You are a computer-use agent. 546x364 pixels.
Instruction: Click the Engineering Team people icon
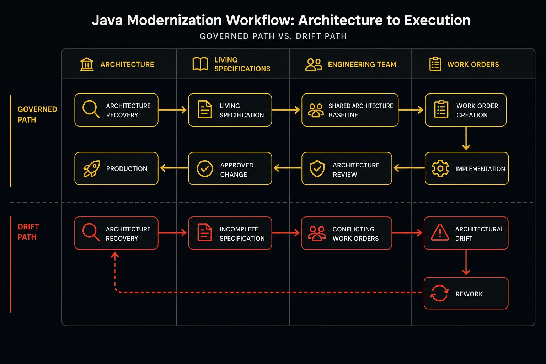(314, 64)
